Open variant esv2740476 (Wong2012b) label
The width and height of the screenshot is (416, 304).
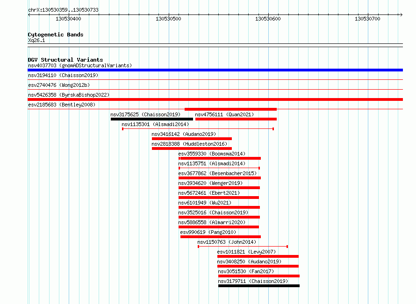pos(59,85)
